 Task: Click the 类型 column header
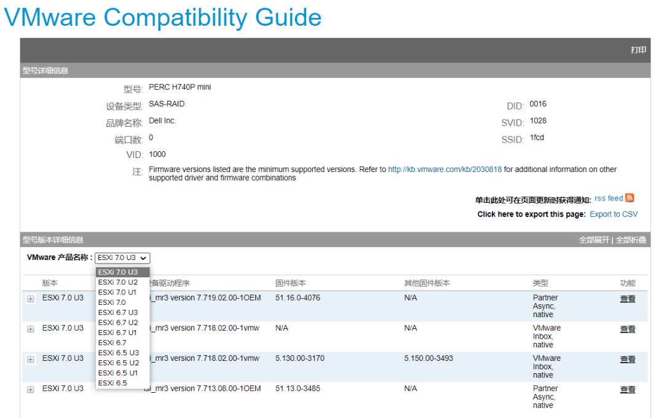tap(540, 283)
